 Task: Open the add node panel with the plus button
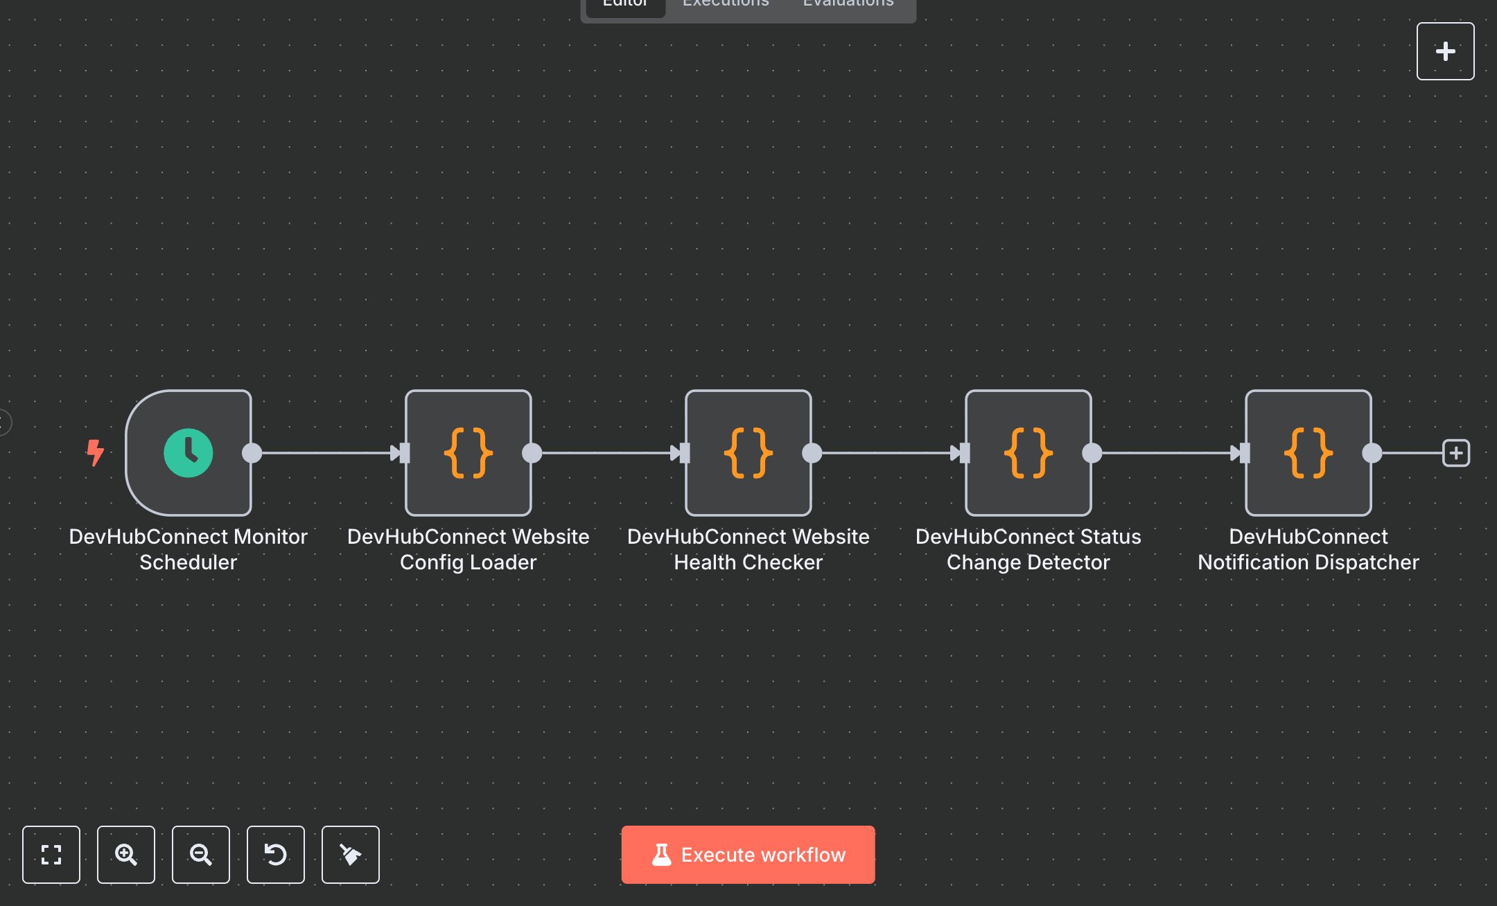click(x=1446, y=51)
